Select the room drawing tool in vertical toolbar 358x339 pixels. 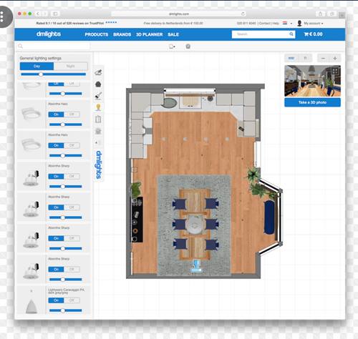coord(98,72)
